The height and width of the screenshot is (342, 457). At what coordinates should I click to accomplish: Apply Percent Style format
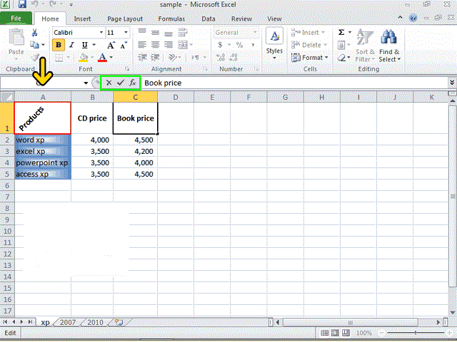pyautogui.click(x=240, y=45)
